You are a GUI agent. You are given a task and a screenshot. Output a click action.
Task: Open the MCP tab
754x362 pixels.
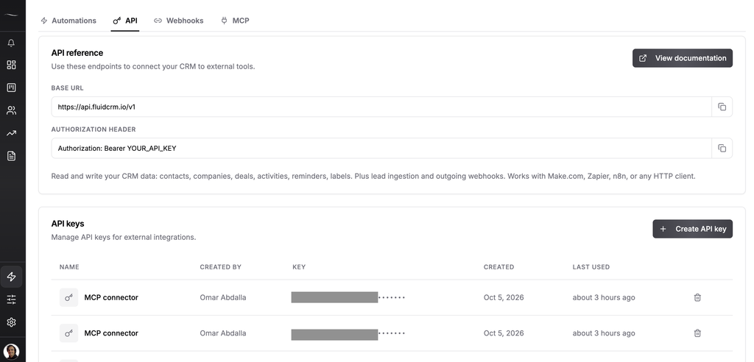click(235, 21)
